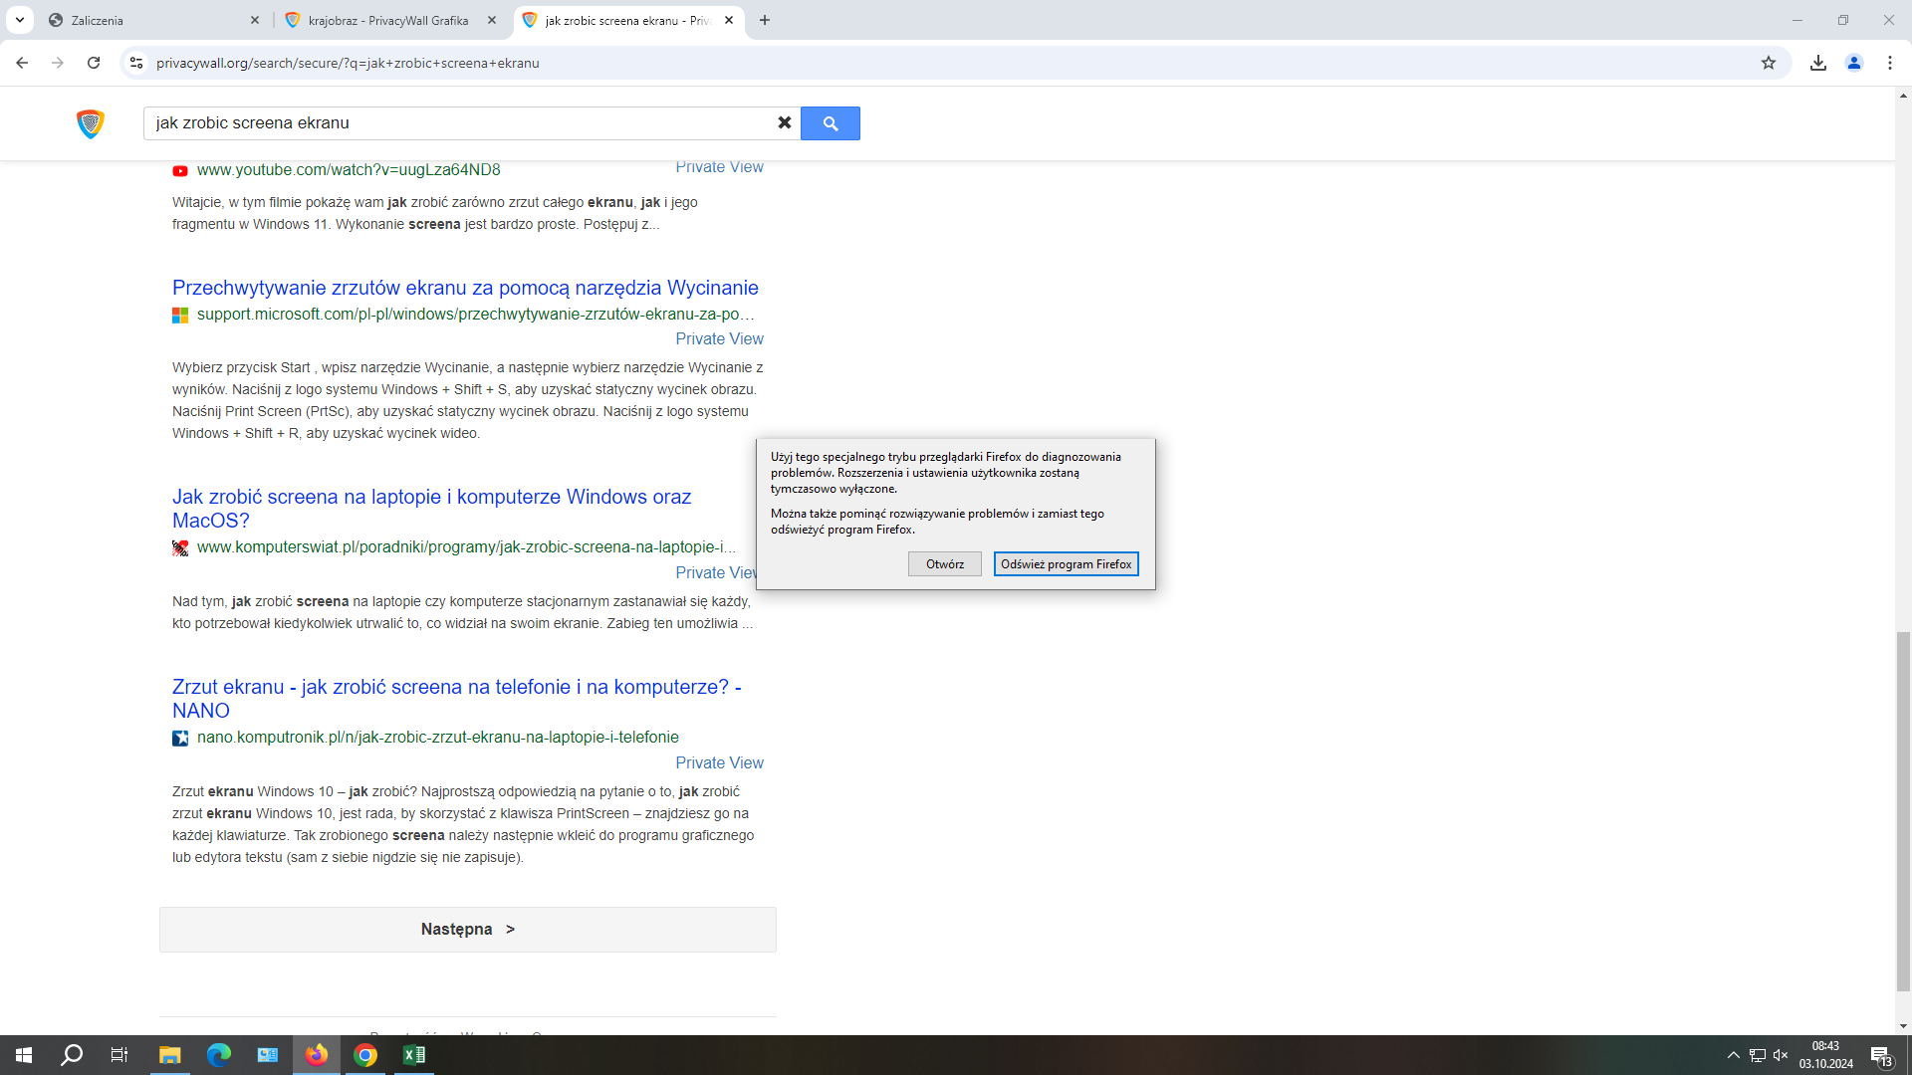The image size is (1912, 1075).
Task: Click the PrivacyWall shield logo
Action: click(x=91, y=123)
